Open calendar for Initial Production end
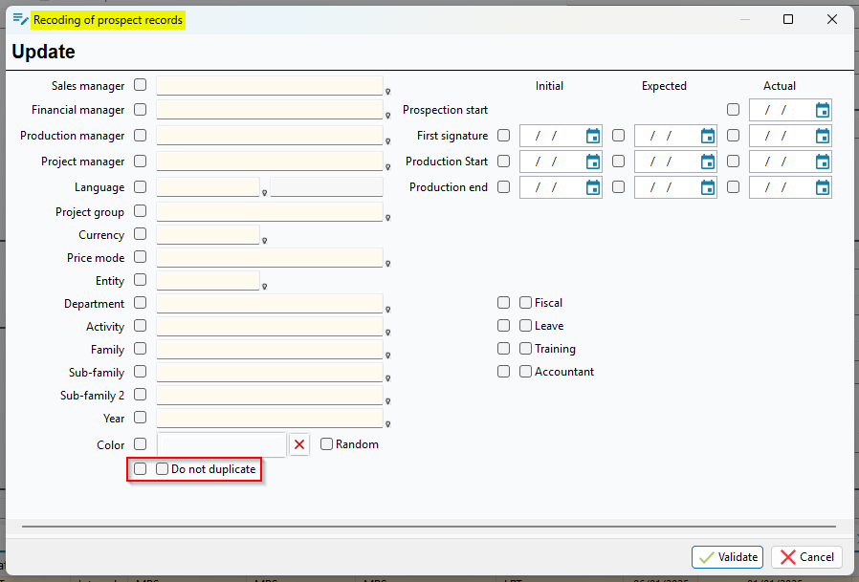The height and width of the screenshot is (582, 859). [x=592, y=187]
